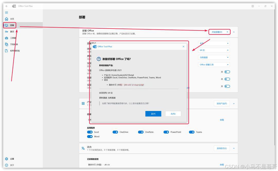Click text Office 家庭和学生版 2021

(x=110, y=70)
